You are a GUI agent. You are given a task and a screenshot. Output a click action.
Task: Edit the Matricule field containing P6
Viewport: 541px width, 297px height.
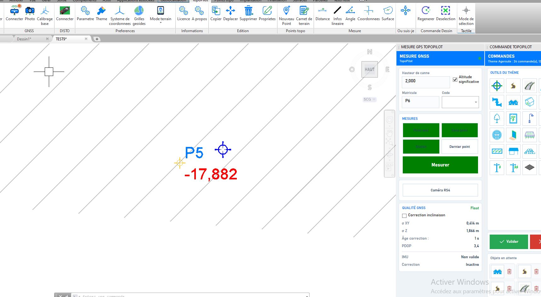420,102
